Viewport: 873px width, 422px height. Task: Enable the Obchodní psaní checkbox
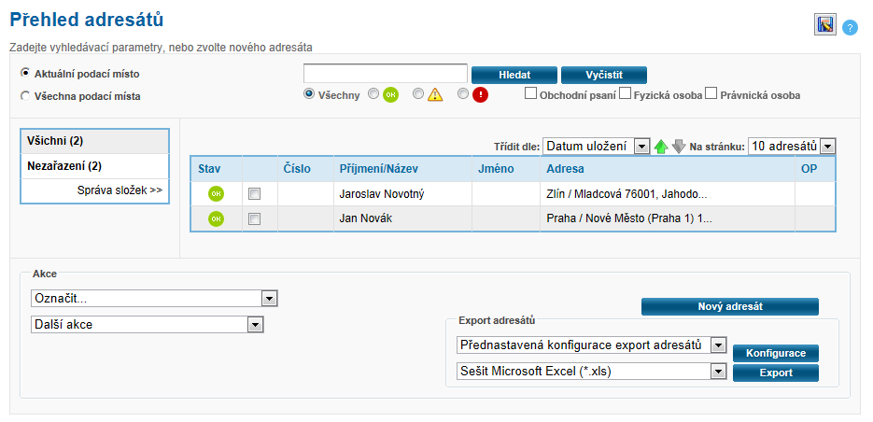[530, 93]
